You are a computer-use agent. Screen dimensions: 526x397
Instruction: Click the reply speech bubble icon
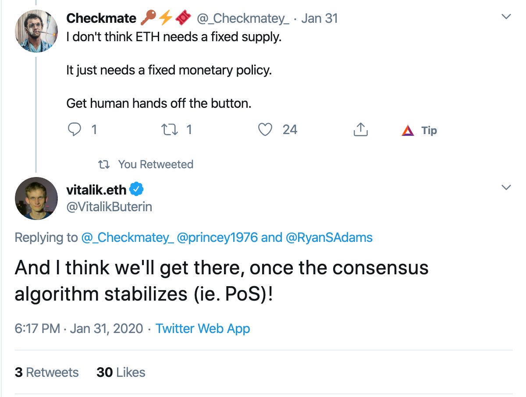coord(75,130)
